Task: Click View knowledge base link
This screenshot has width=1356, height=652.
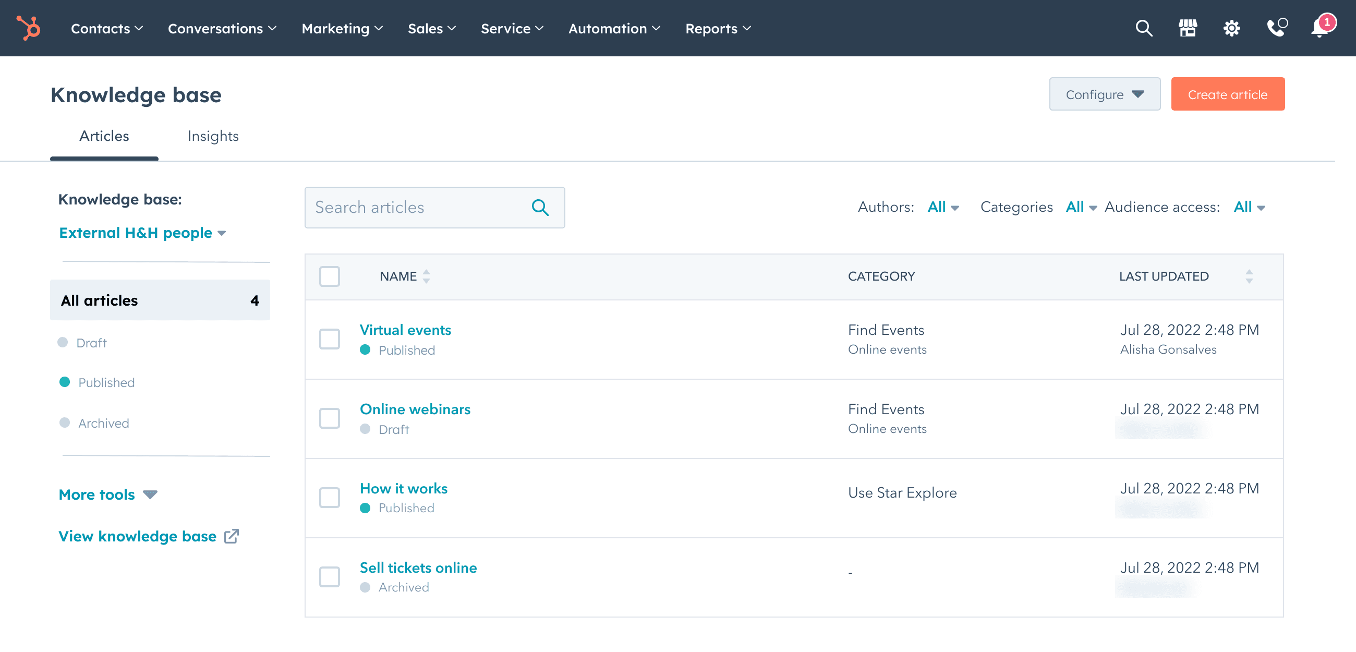Action: tap(137, 536)
